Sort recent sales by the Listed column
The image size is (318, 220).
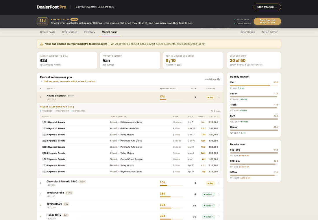[x=214, y=117]
